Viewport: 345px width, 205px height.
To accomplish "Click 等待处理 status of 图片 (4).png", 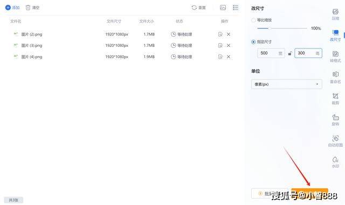I will (x=182, y=57).
